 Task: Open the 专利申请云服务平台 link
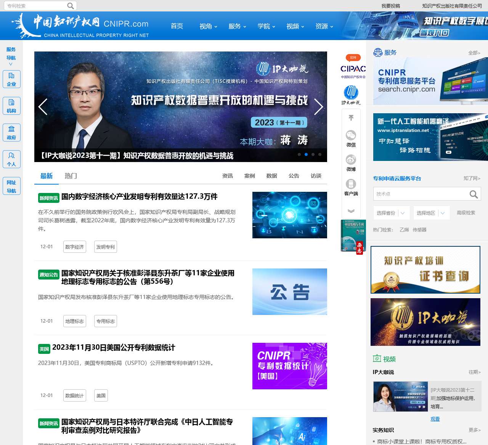pyautogui.click(x=397, y=178)
